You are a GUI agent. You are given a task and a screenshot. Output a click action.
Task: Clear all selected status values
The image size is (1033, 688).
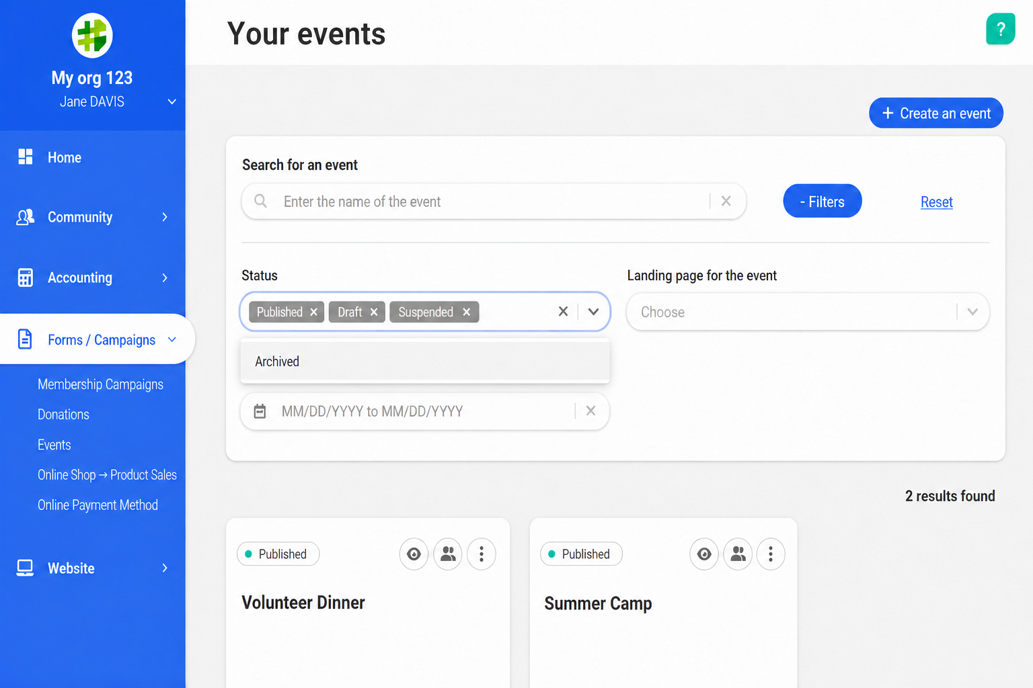[563, 312]
